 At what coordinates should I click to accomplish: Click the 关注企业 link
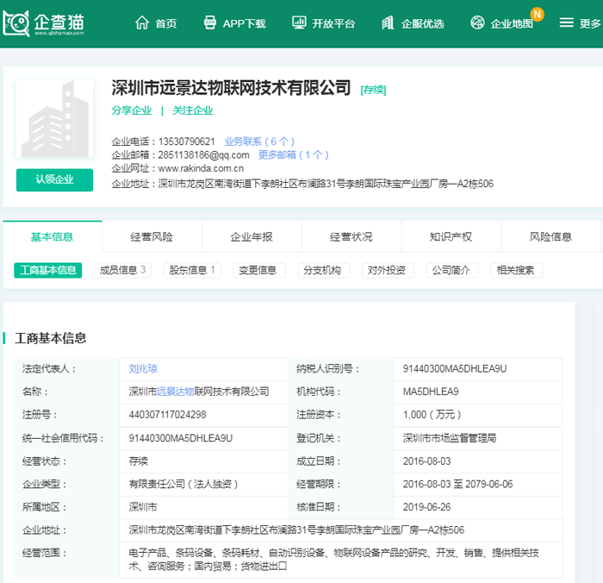point(192,110)
